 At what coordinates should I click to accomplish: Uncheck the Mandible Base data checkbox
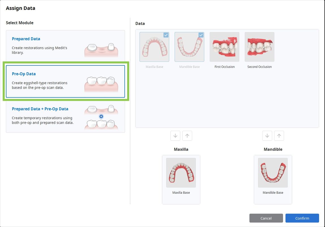[x=201, y=35]
